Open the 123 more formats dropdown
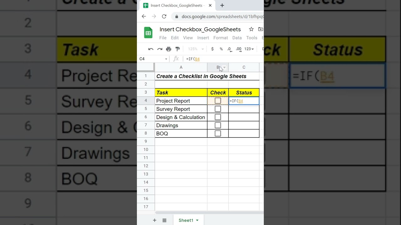 (x=249, y=49)
